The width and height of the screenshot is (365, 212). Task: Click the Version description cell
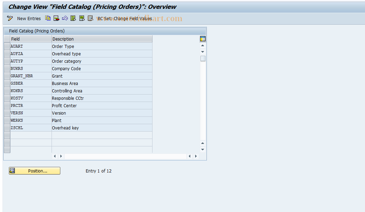point(102,113)
